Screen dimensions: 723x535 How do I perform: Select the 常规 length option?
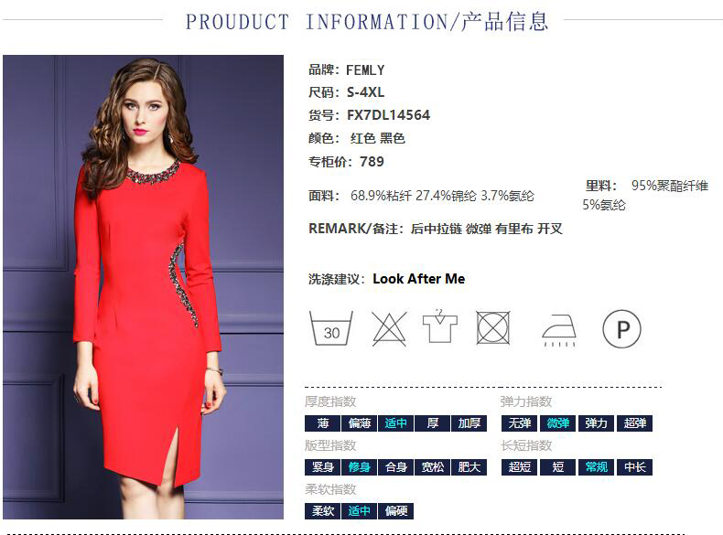596,467
